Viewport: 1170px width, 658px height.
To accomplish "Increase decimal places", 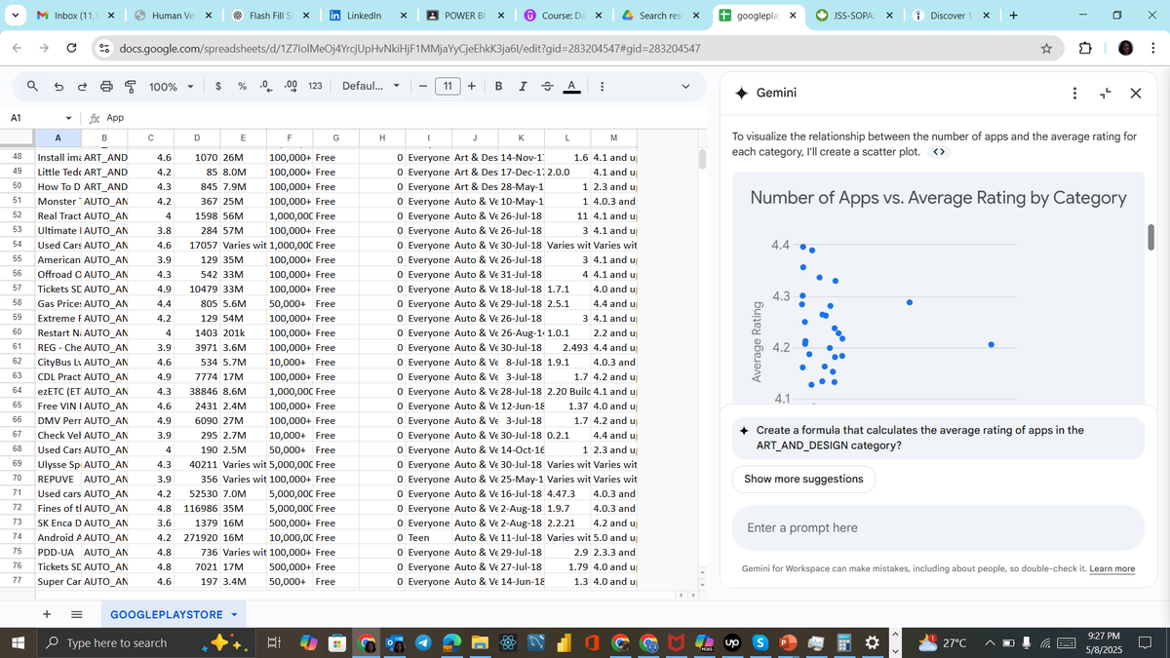I will (290, 87).
